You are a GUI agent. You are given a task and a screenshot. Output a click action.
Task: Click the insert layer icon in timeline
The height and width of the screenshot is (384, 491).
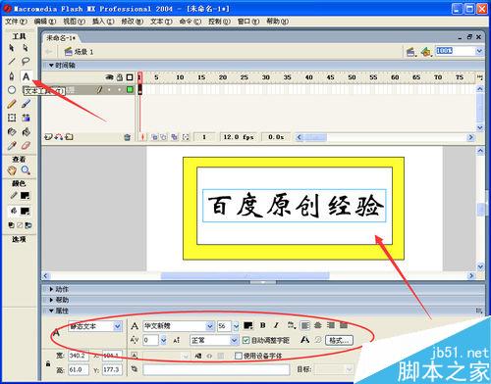48,137
